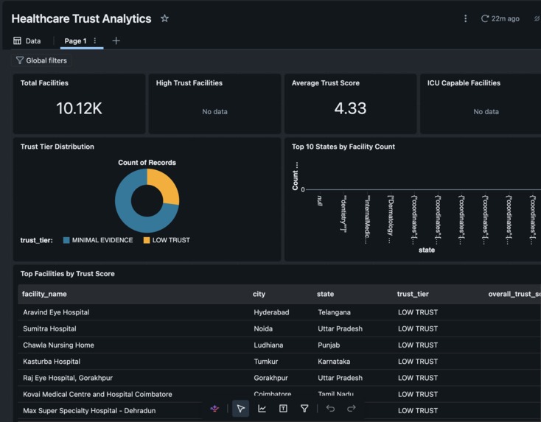Click the blue MINIMAL EVIDENCE donut segment
The image size is (541, 422).
(x=126, y=211)
